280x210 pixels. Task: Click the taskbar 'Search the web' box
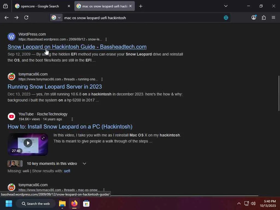click(36, 203)
